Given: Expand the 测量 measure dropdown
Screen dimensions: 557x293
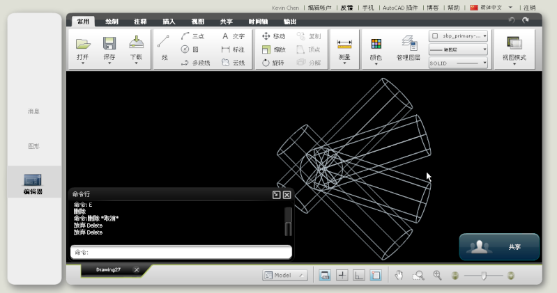Looking at the screenshot, I should (344, 63).
